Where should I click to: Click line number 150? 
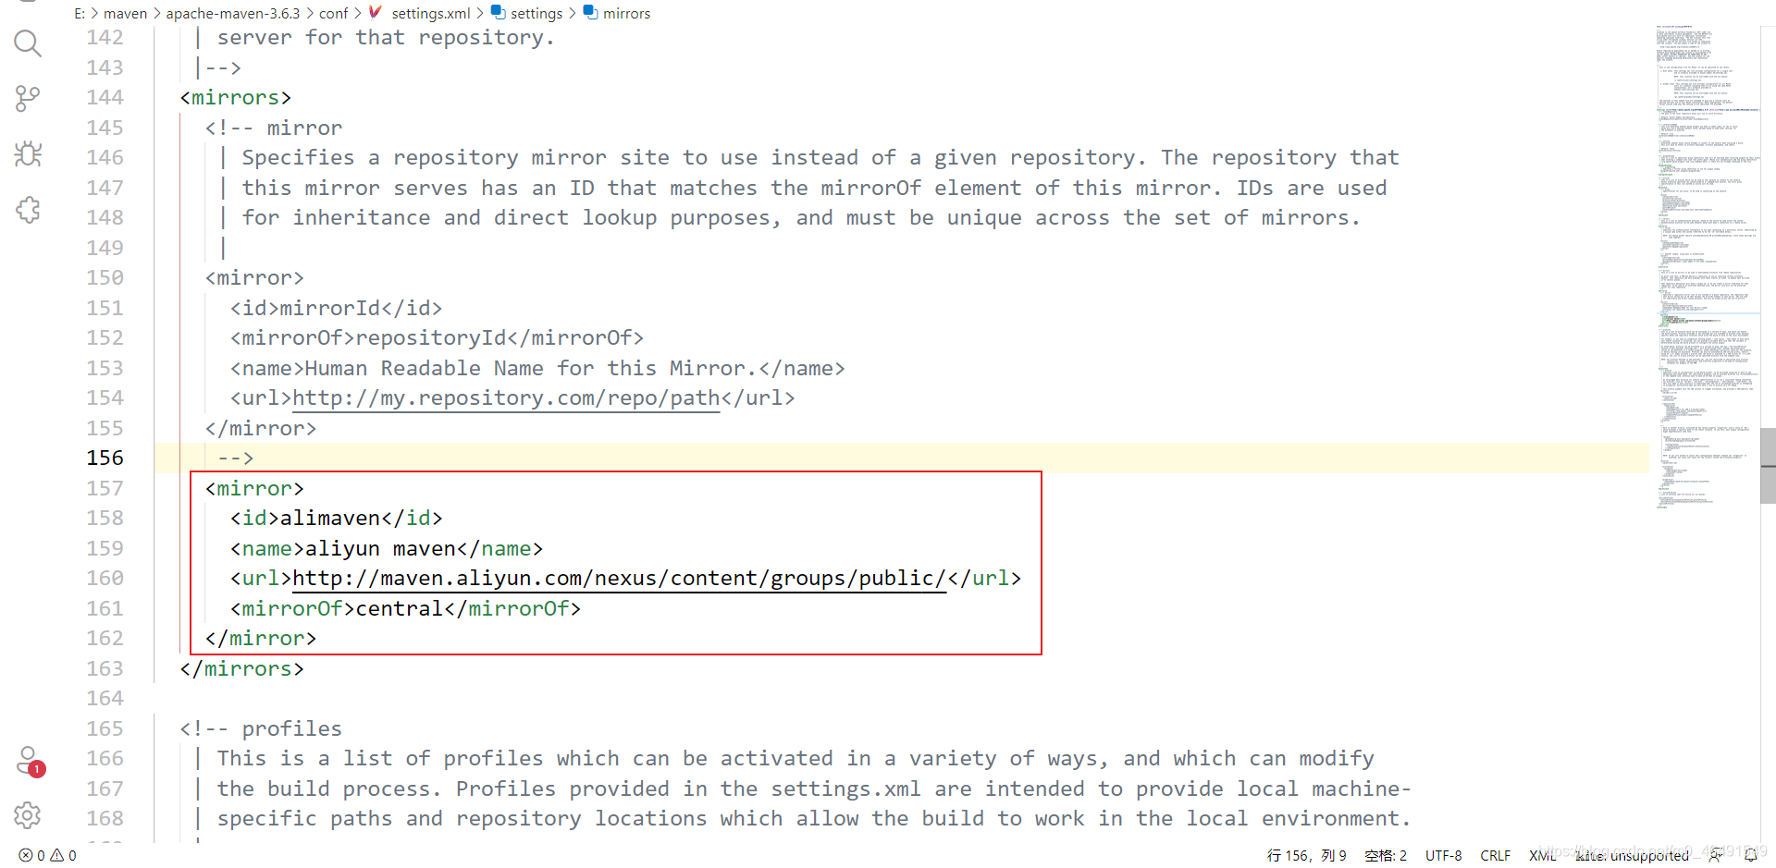(105, 278)
